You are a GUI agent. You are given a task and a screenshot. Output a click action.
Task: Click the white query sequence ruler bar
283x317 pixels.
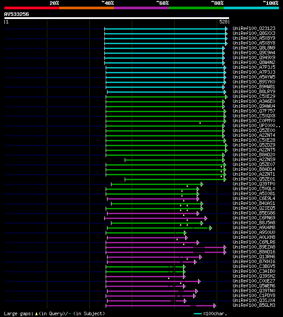117,18
